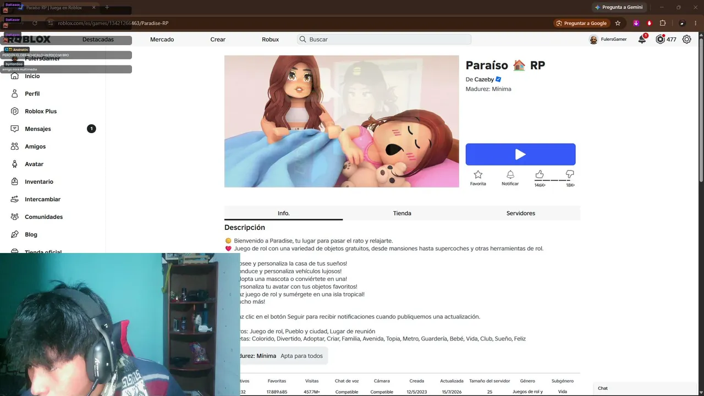The image size is (704, 396).
Task: Click the creation date 12/5/2023
Action: coord(417,392)
